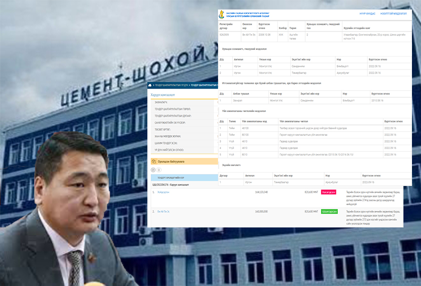Click the Харуул хамгаалалт heading
This screenshot has height=286, width=421.
click(163, 95)
